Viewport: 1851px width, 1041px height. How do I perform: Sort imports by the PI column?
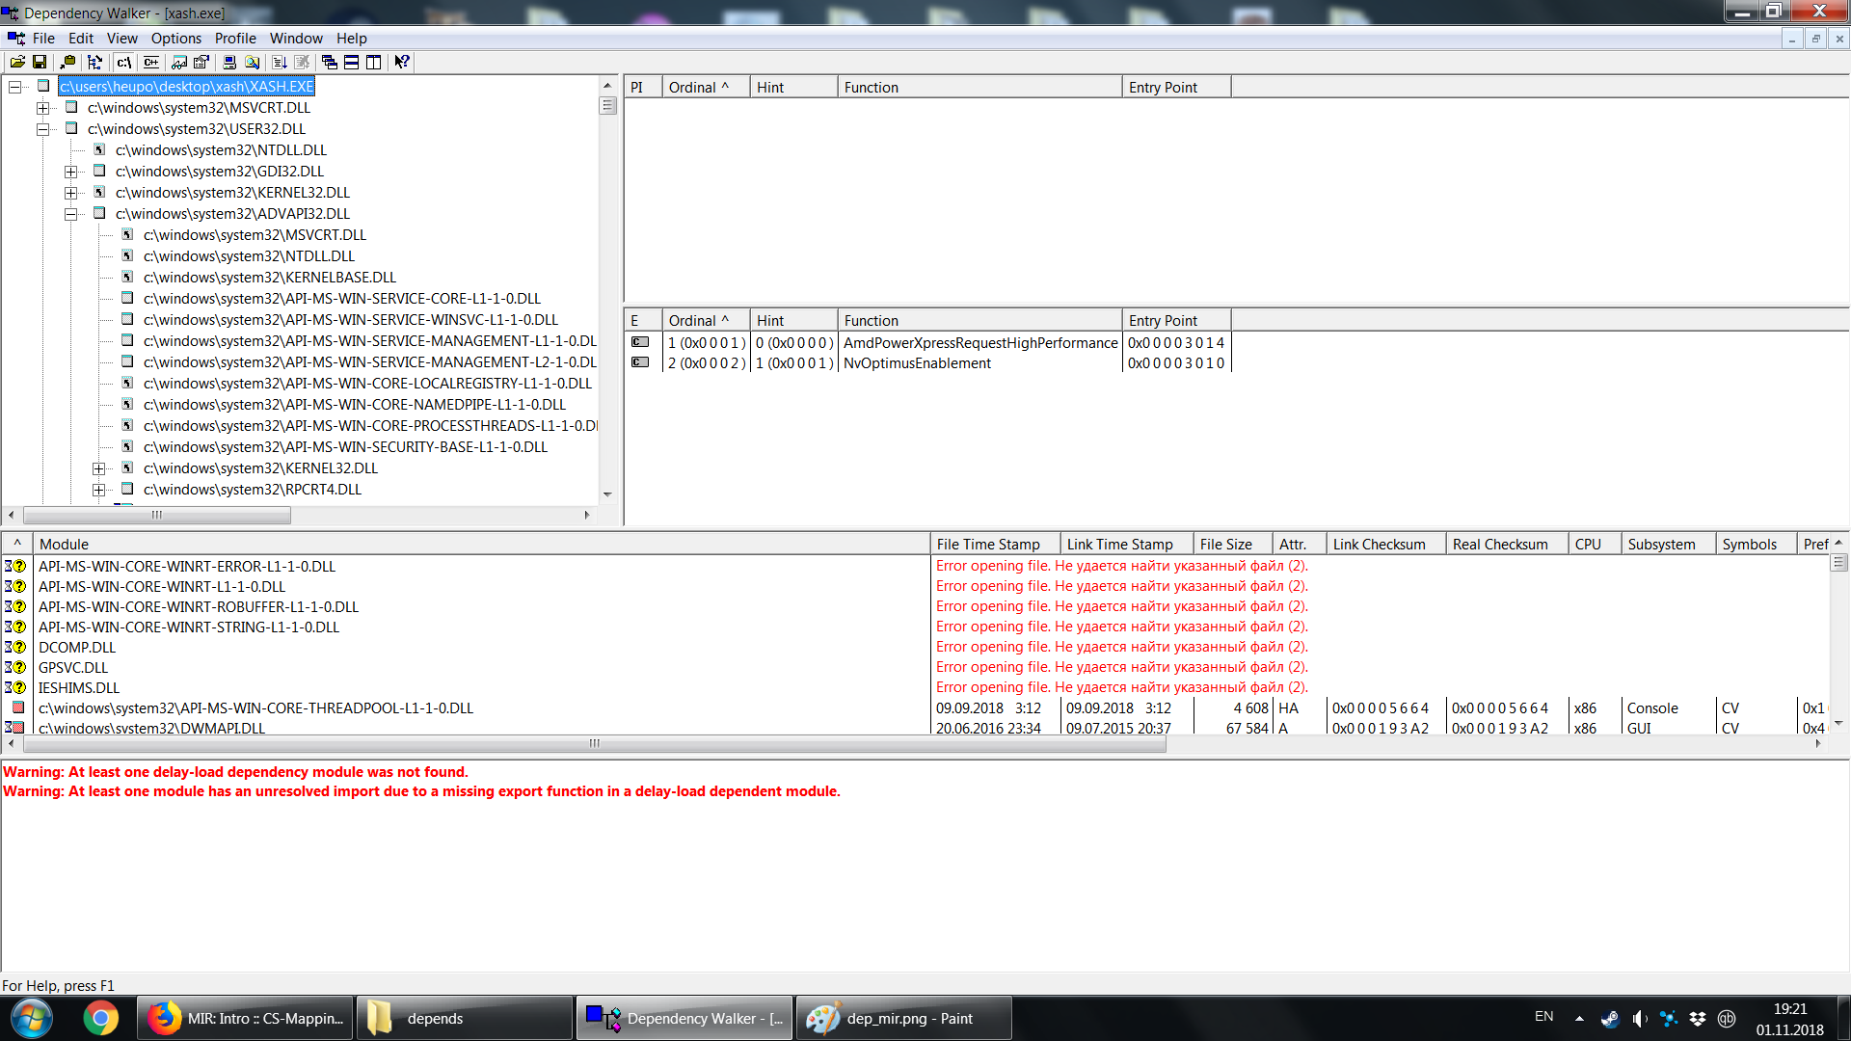(x=643, y=87)
